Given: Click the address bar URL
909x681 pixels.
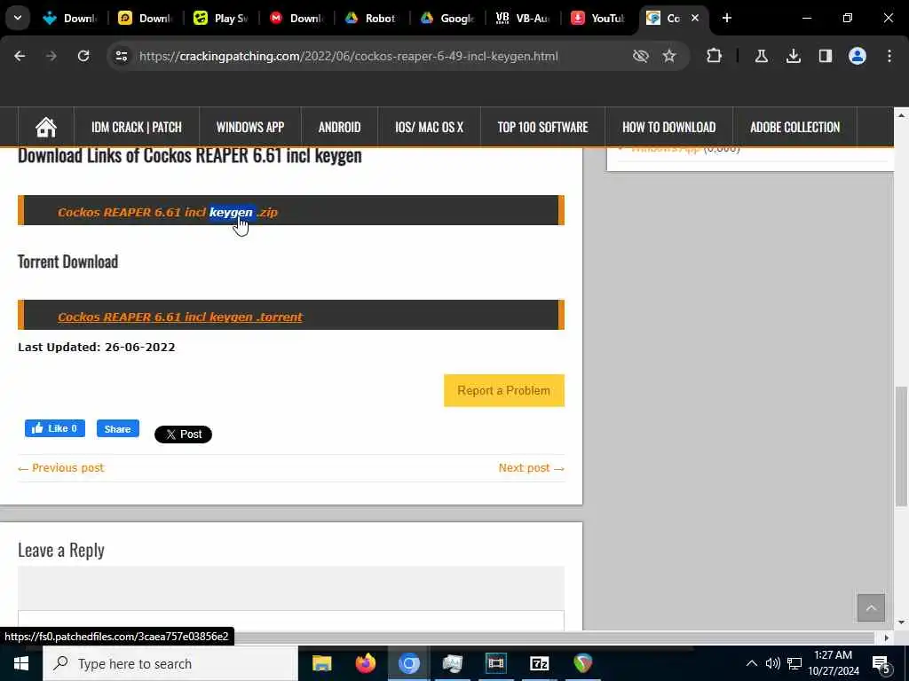Looking at the screenshot, I should 348,56.
